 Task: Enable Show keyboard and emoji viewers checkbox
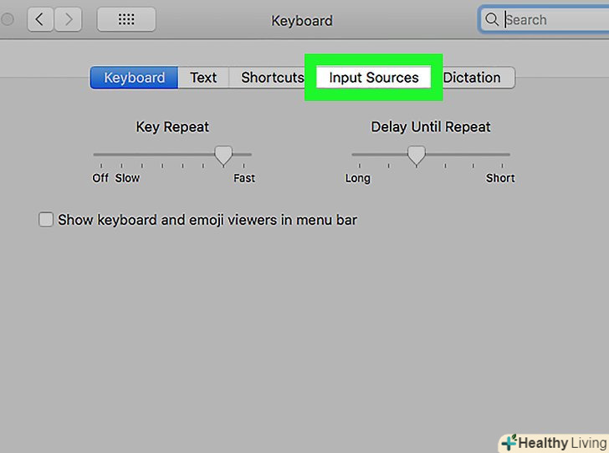point(47,221)
